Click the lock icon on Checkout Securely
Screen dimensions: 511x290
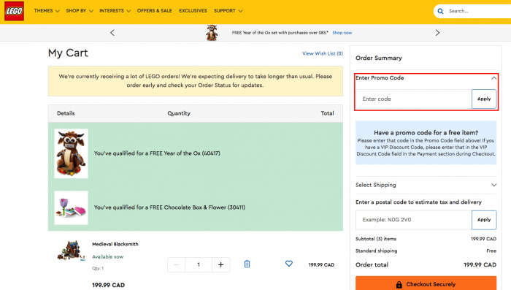pyautogui.click(x=399, y=284)
